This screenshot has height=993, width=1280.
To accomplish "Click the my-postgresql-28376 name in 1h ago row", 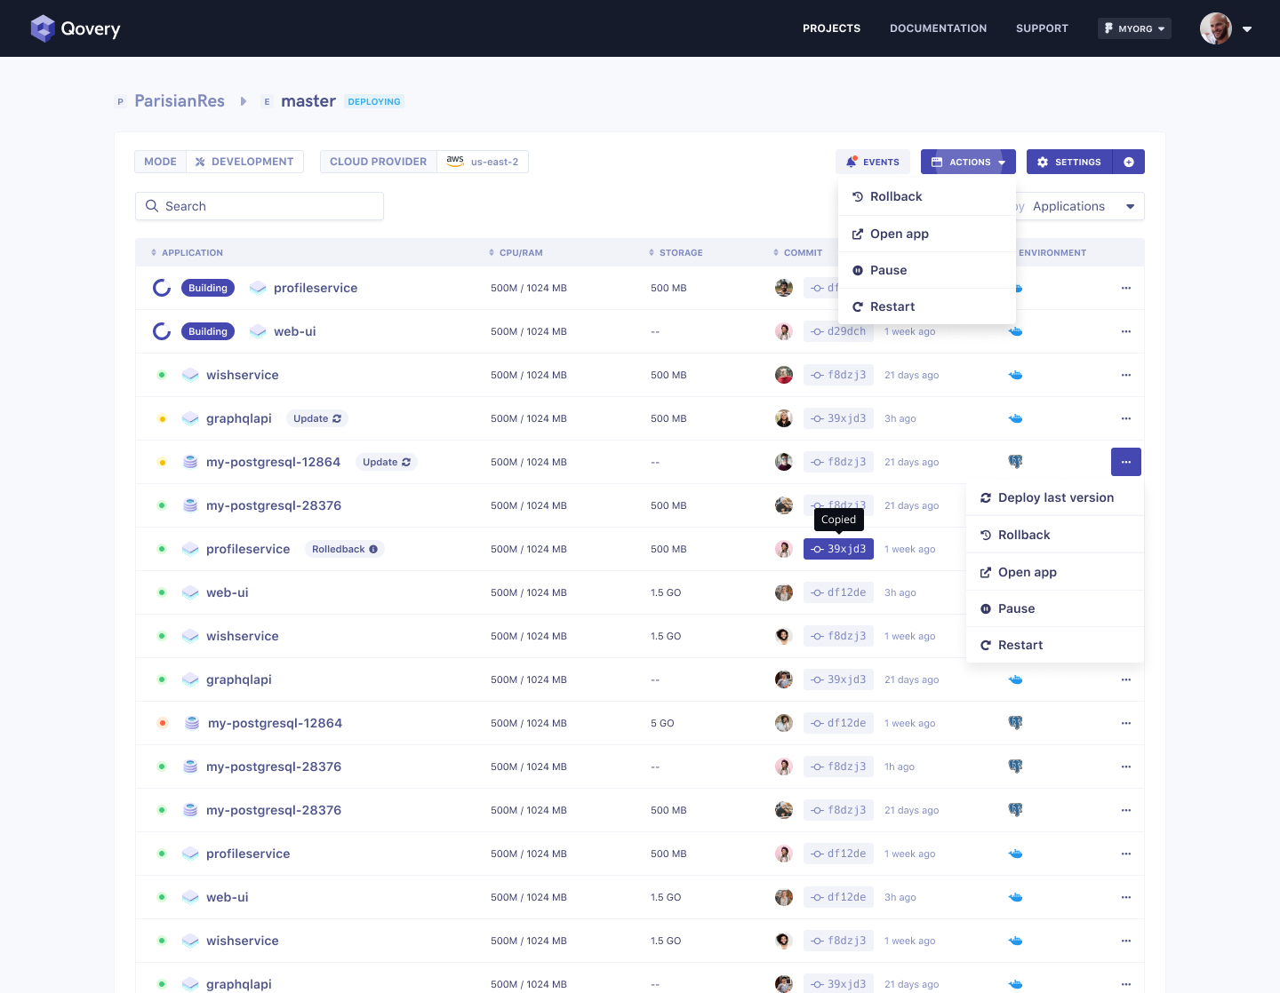I will click(x=274, y=767).
